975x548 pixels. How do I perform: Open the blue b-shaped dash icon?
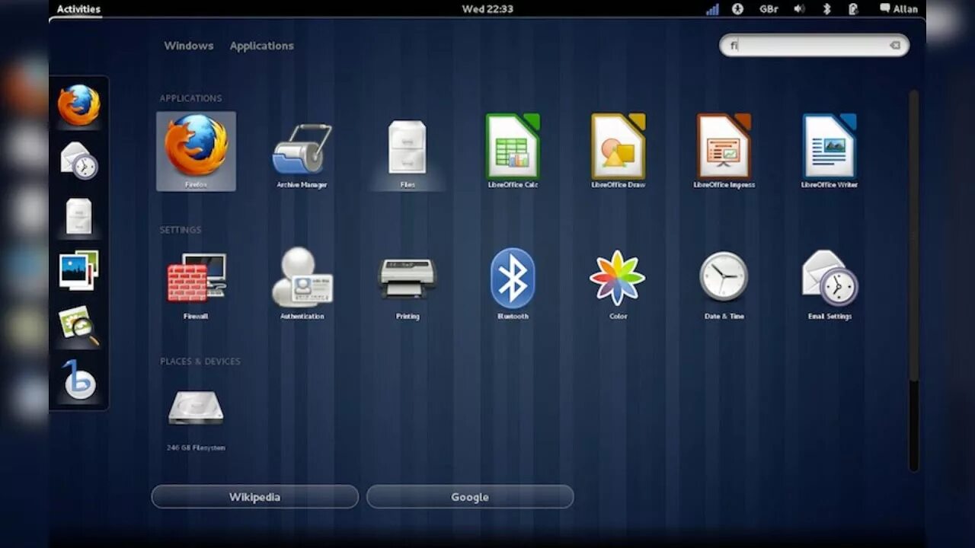tap(79, 380)
